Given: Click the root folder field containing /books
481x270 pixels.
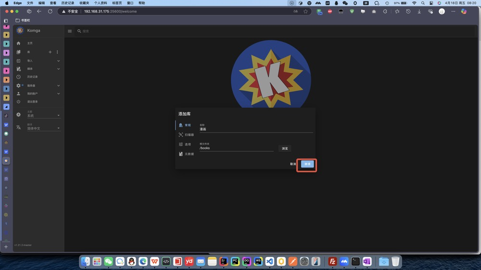Looking at the screenshot, I should (x=237, y=147).
